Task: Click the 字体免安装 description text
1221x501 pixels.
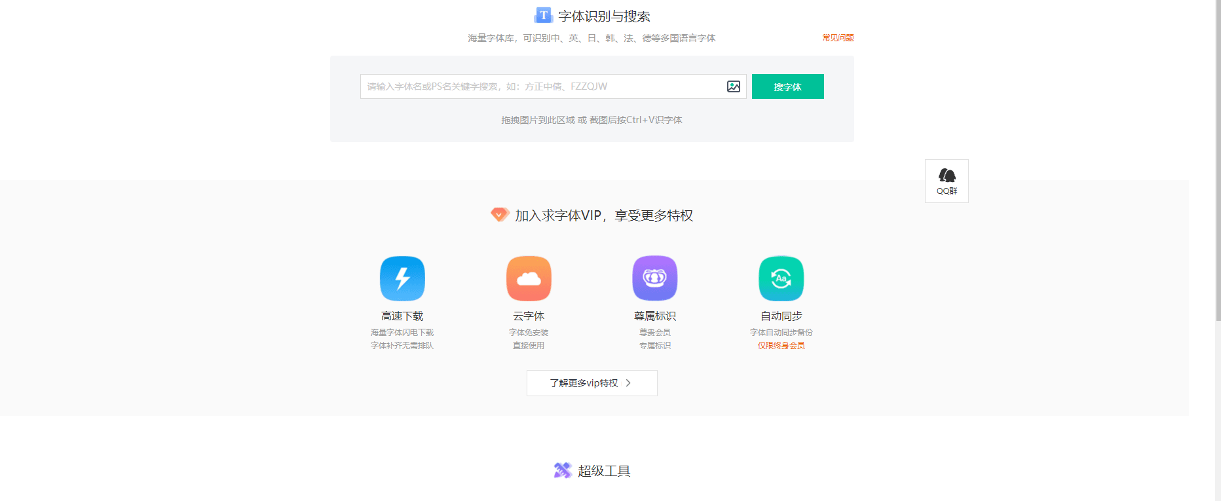Action: [x=529, y=333]
